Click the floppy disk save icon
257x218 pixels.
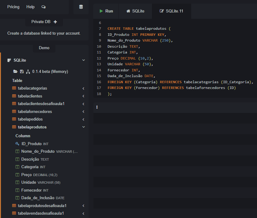pos(22,71)
